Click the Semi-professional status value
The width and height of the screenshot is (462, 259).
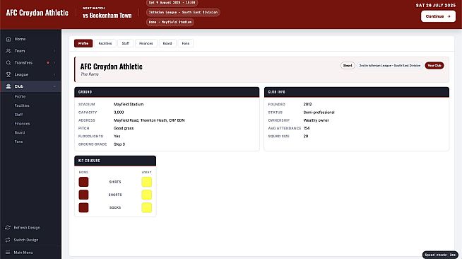319,113
